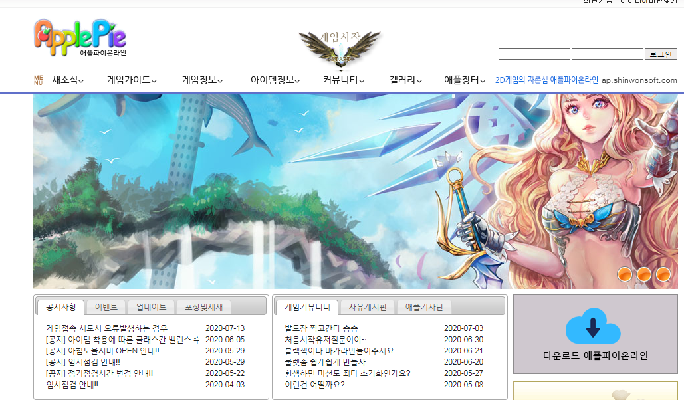This screenshot has height=400, width=684.
Task: Expand the 게임가이드 menu
Action: pos(132,80)
